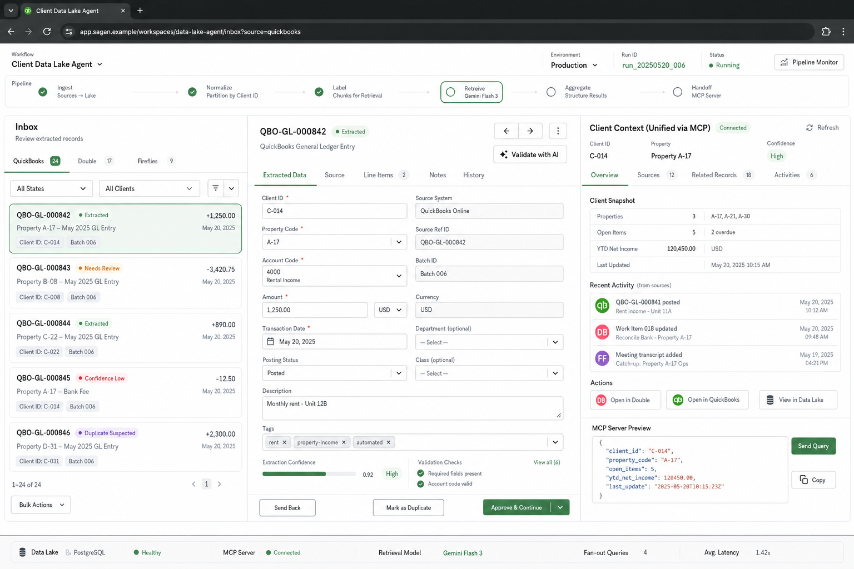This screenshot has width=854, height=569.
Task: Open the browser three-dot menu
Action: click(843, 32)
